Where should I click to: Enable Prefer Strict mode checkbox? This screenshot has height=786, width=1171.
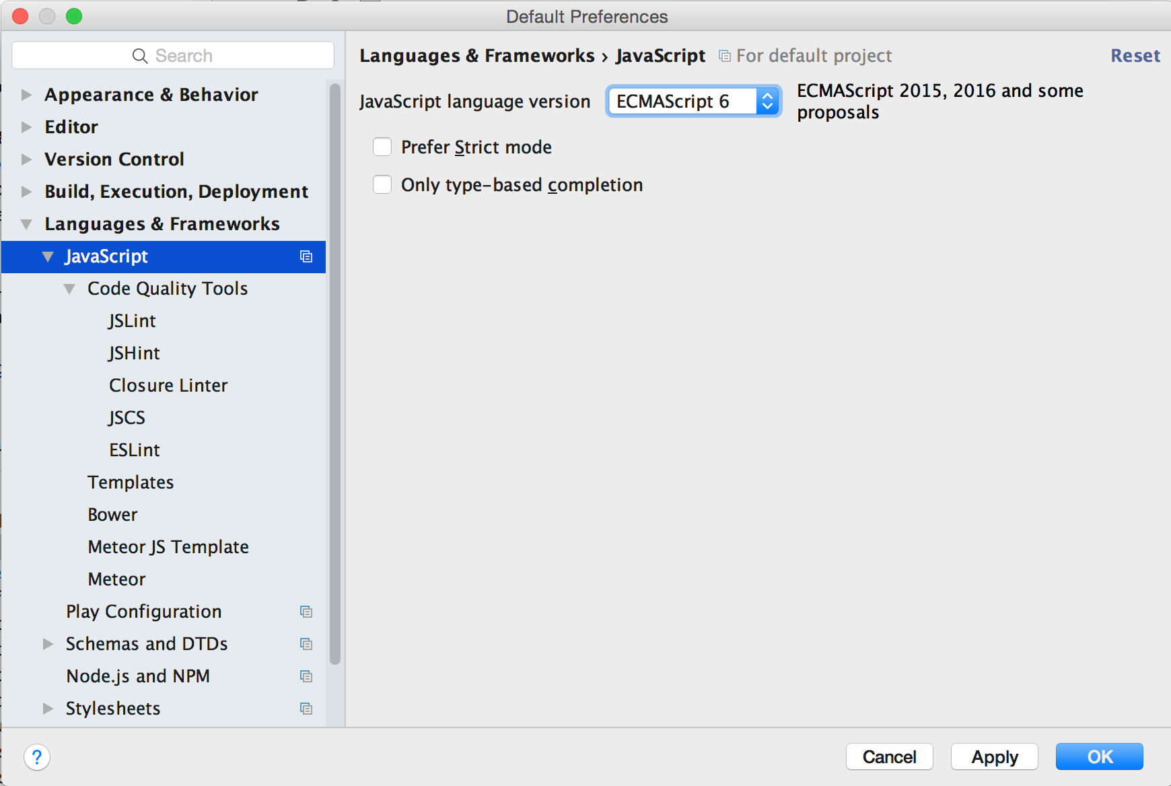coord(382,147)
